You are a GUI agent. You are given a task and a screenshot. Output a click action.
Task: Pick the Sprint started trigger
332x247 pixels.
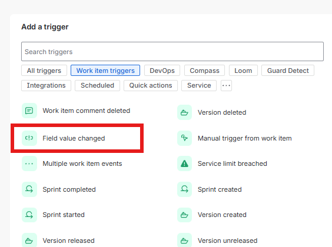point(54,215)
